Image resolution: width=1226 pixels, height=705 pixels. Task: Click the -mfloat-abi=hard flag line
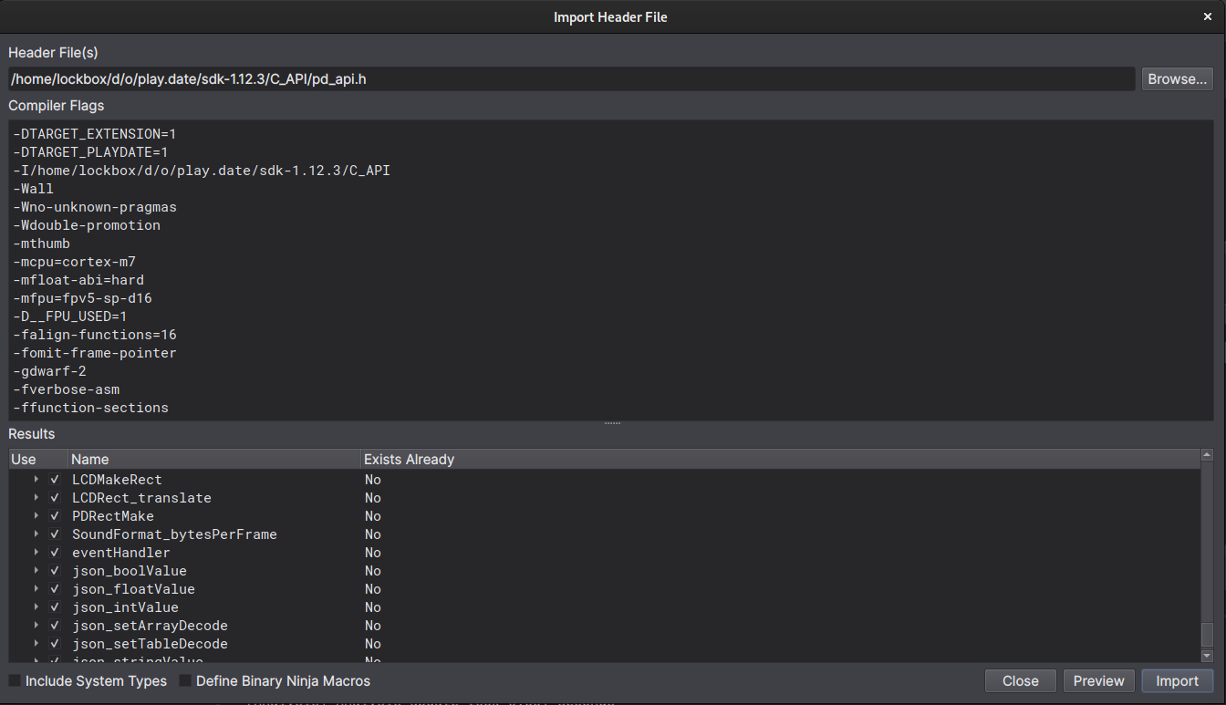coord(78,280)
